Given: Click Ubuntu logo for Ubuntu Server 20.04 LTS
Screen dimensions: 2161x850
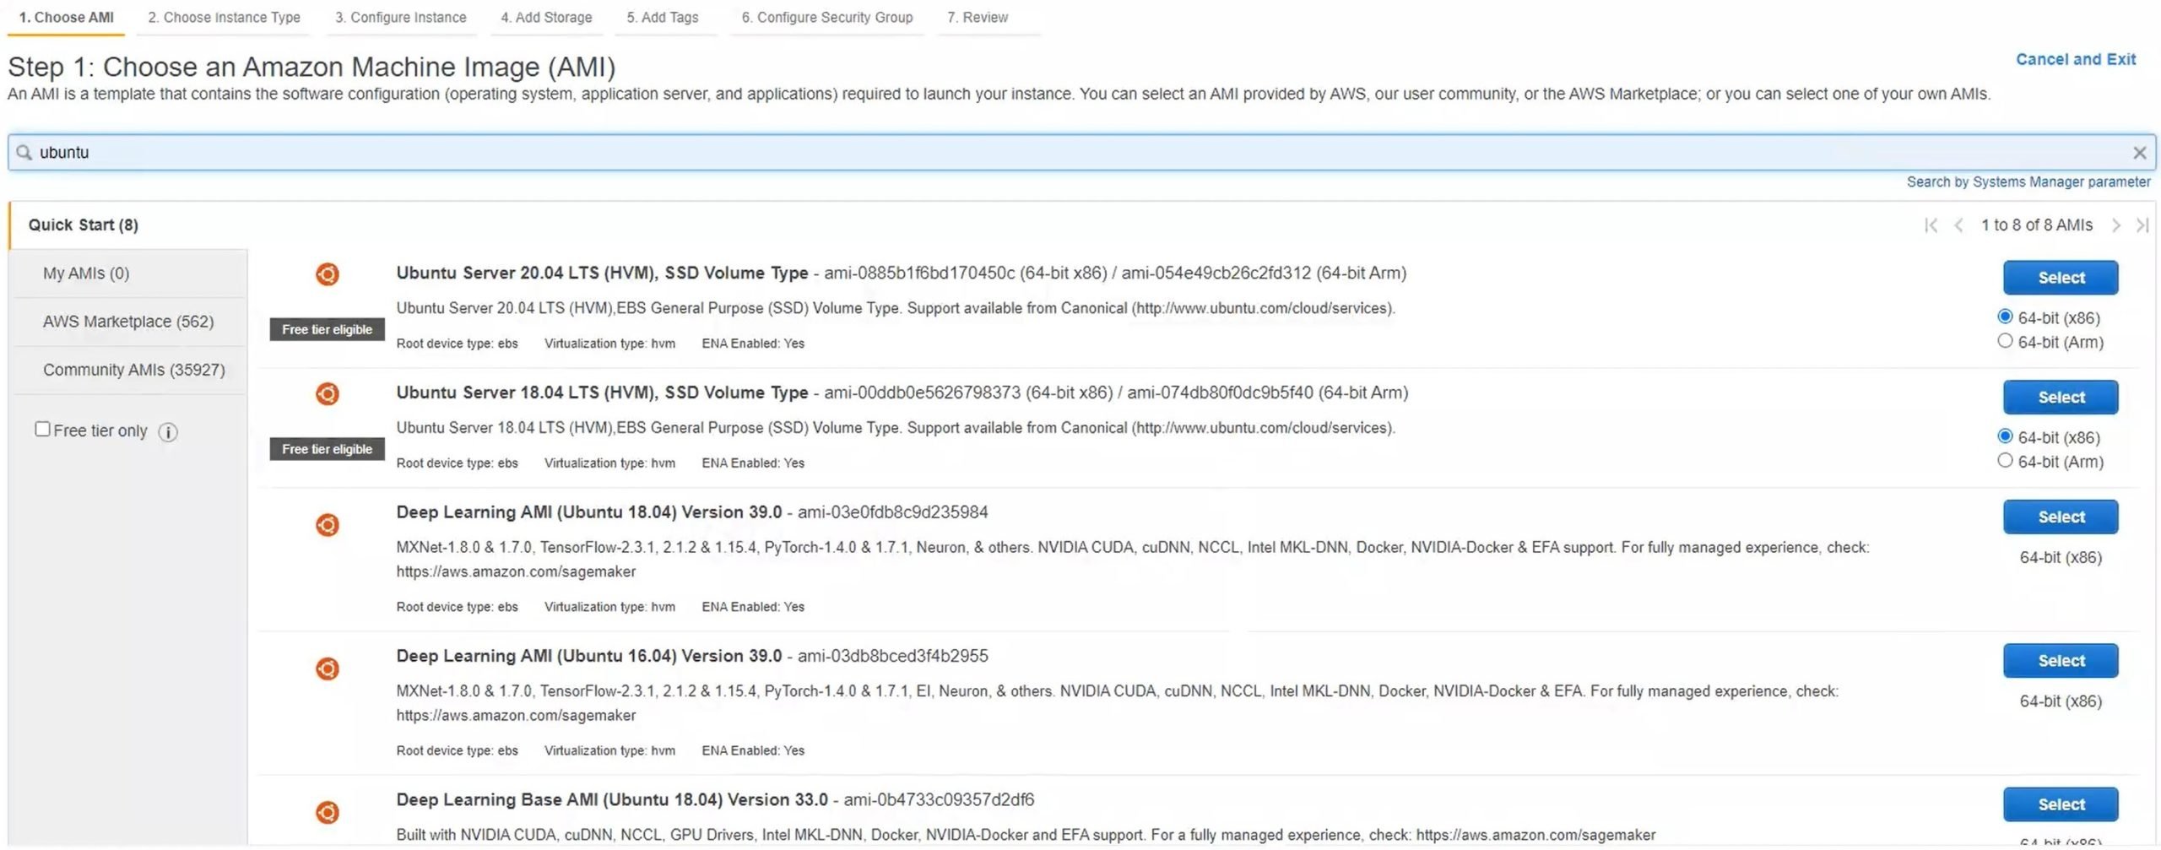Looking at the screenshot, I should (x=328, y=274).
